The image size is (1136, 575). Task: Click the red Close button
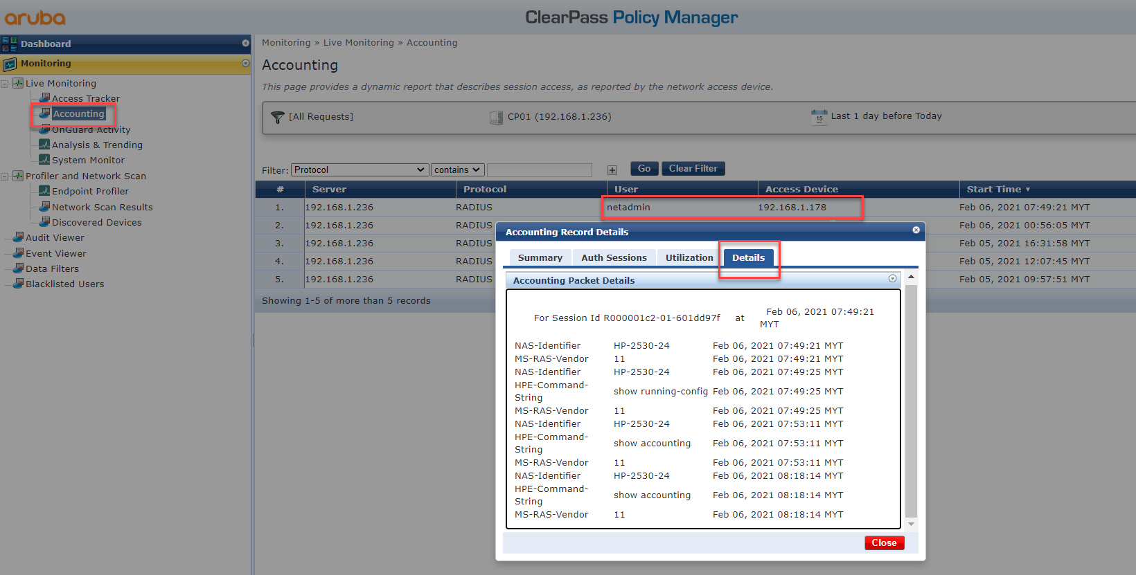point(884,542)
